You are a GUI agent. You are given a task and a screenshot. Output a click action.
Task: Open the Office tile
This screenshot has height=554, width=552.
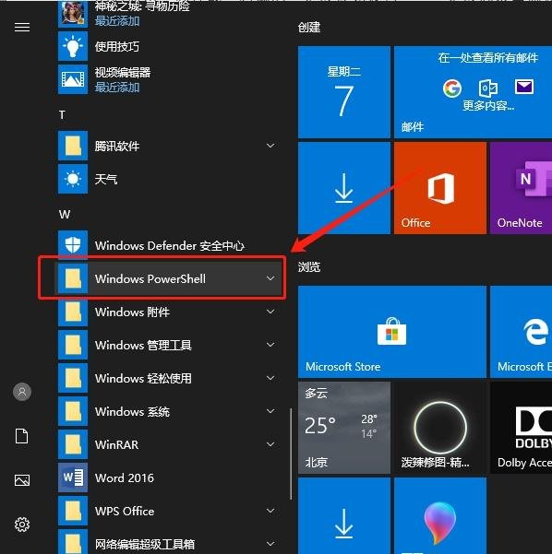[x=440, y=188]
